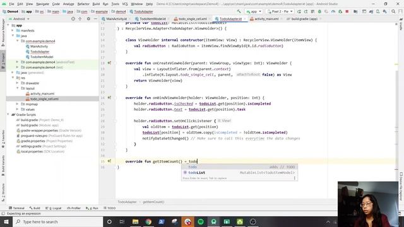The image size is (404, 227).
Task: Switch to the build.gradle (app) tab
Action: point(304,19)
